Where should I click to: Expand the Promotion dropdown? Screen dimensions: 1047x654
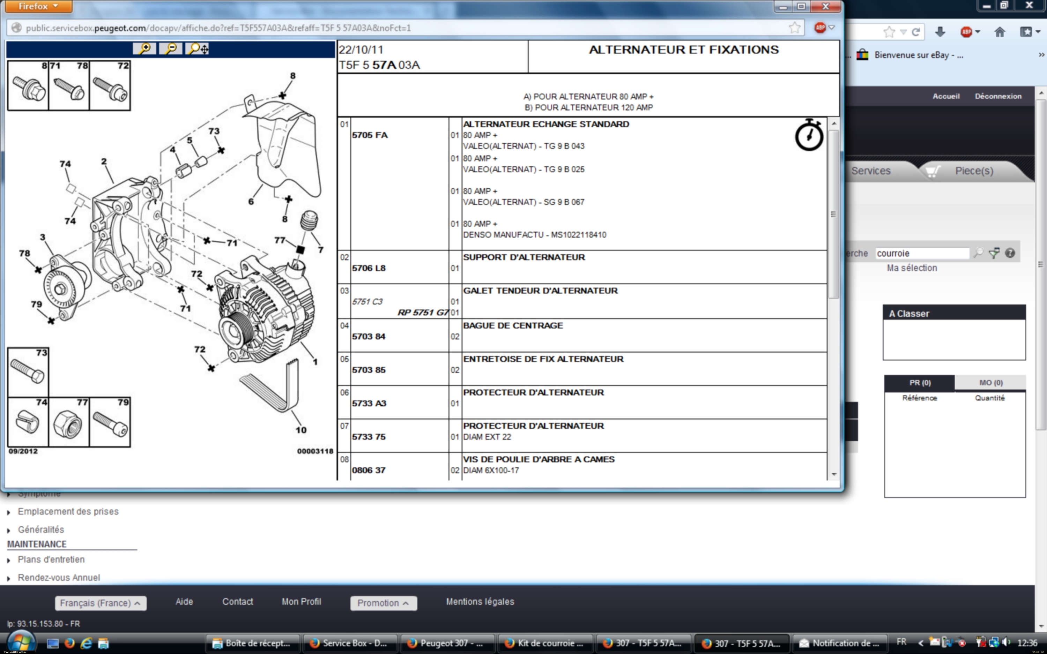click(383, 603)
